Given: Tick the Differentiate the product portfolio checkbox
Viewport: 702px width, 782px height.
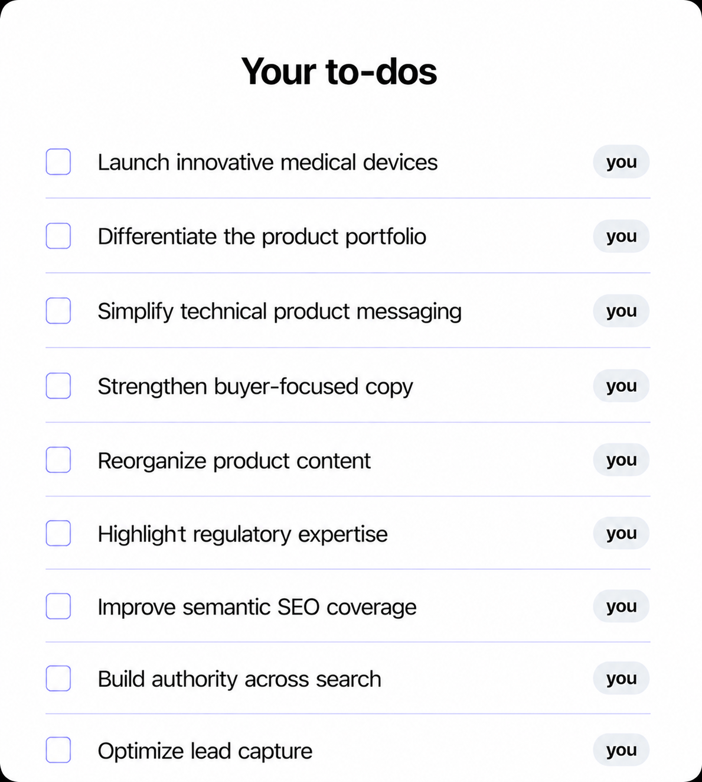Looking at the screenshot, I should click(x=58, y=236).
